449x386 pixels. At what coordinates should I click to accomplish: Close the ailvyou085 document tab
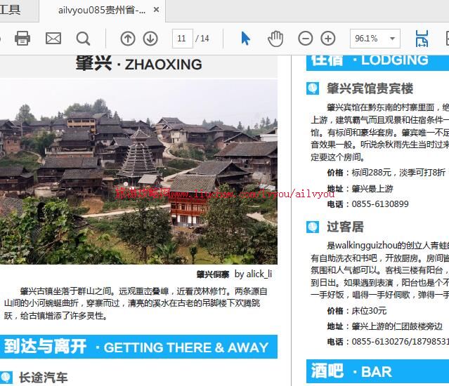(x=156, y=11)
